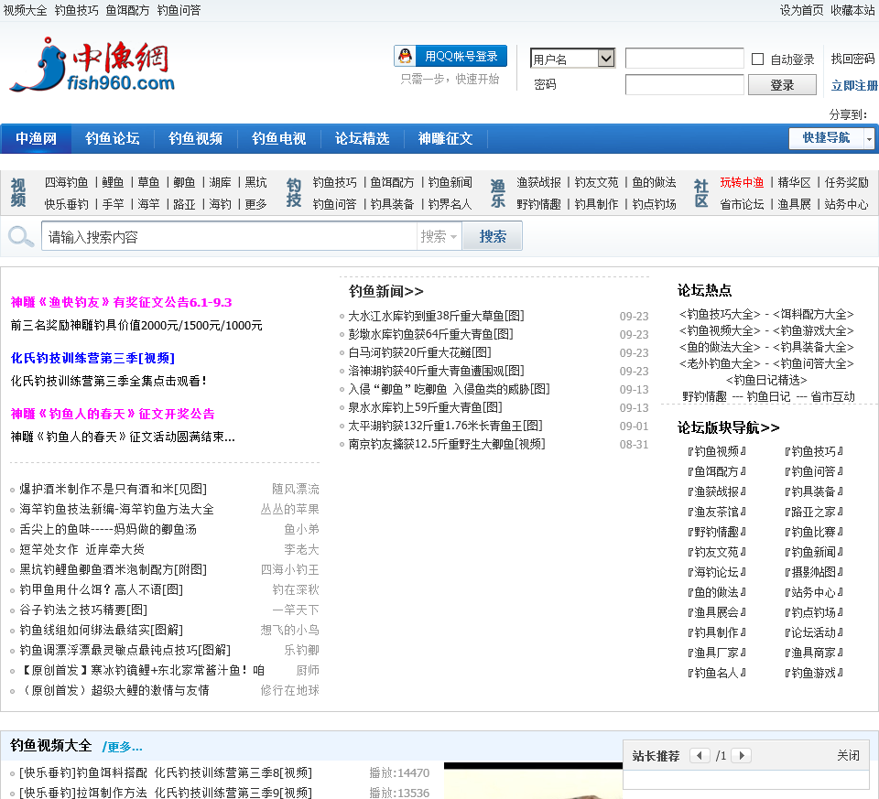
Task: Click the 立即注册 register link
Action: coord(853,85)
